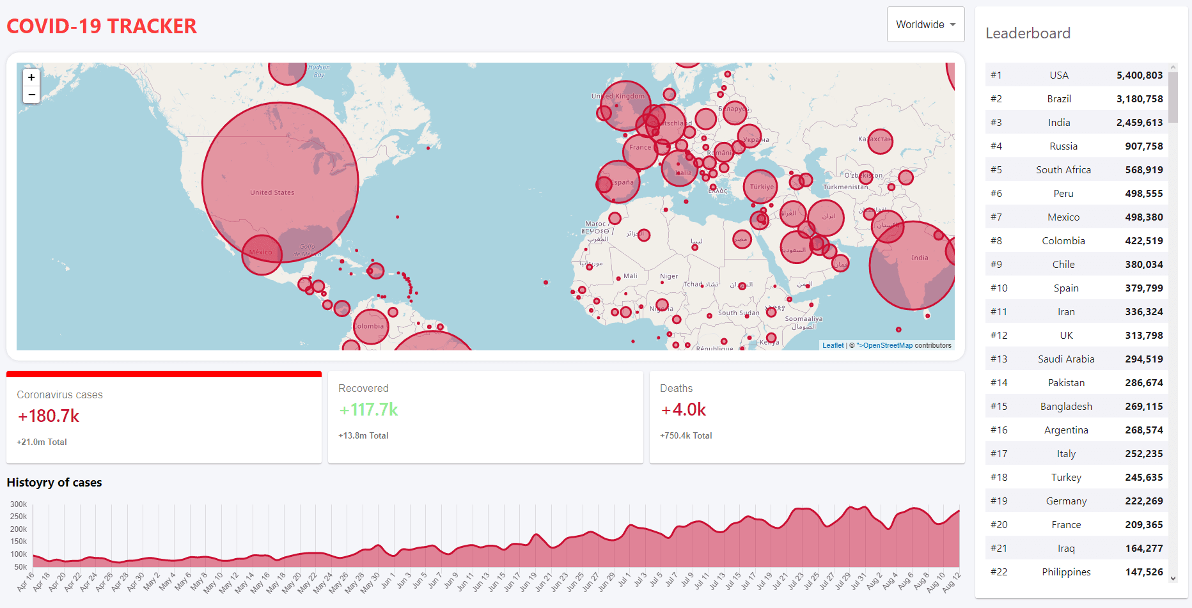Click the Histoyry of cases heading
1192x608 pixels.
[54, 483]
